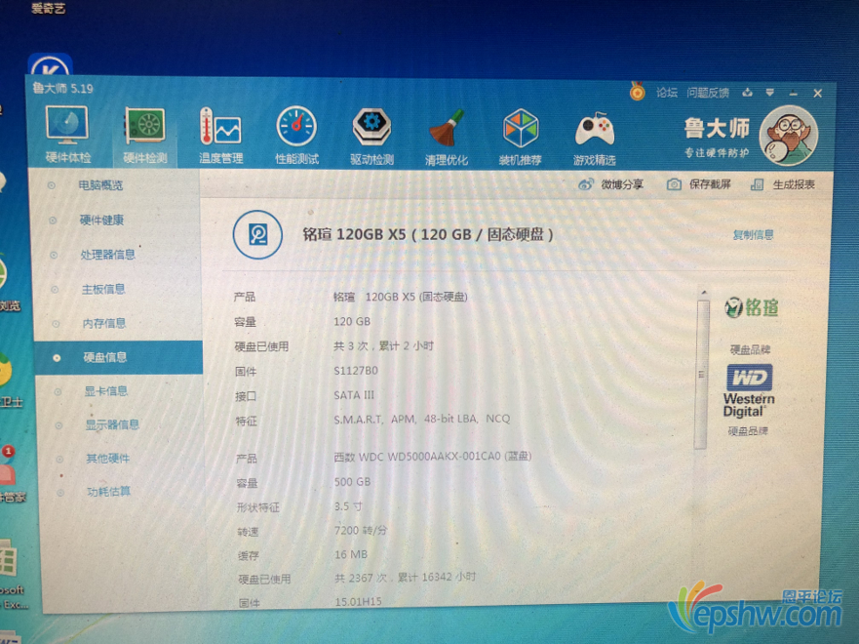Minimize the 鲁大师 window
Screen dimensions: 859x644
[794, 94]
